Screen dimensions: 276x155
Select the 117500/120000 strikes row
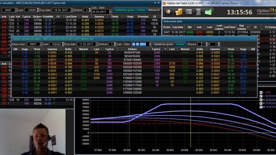pos(134,89)
